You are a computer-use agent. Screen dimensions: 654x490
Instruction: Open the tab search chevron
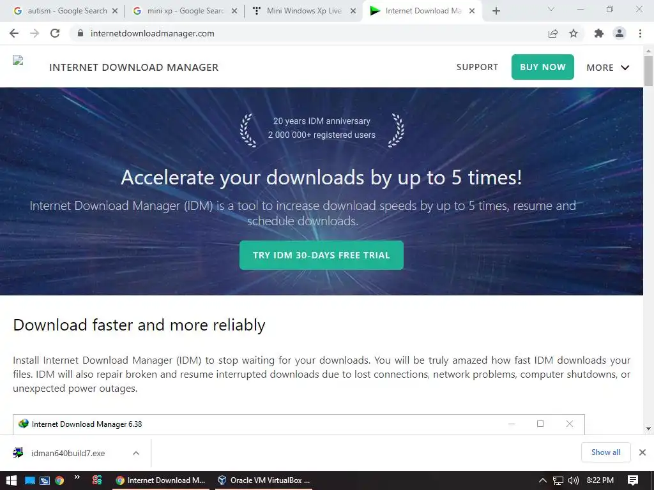click(x=551, y=9)
